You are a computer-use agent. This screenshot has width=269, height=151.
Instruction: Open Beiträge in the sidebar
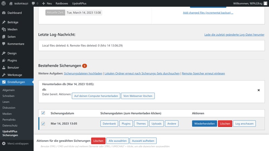point(13,22)
